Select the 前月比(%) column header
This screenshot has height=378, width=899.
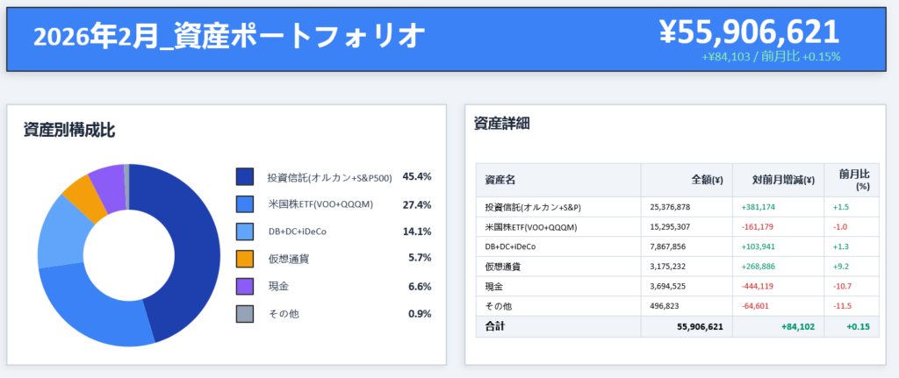click(853, 180)
